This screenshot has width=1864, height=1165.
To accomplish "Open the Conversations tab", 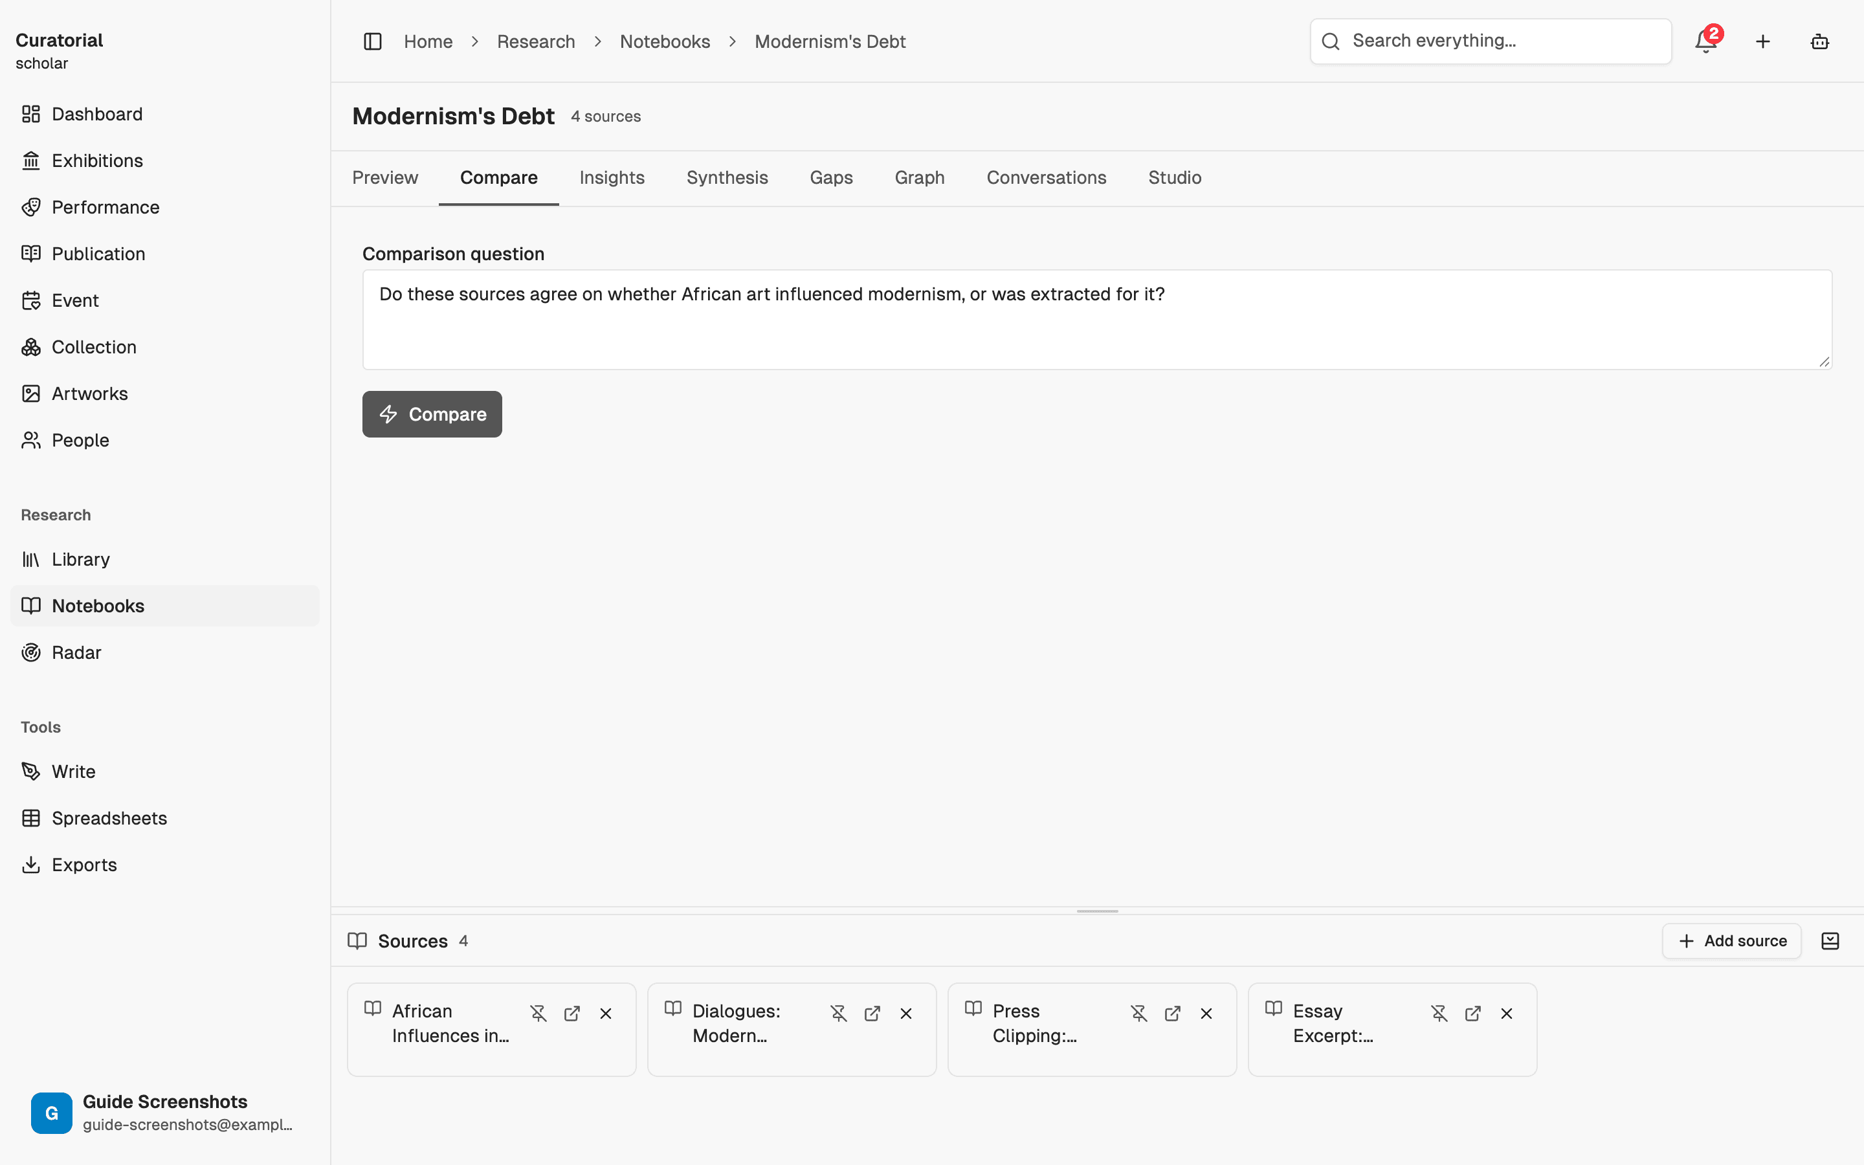I will point(1046,177).
